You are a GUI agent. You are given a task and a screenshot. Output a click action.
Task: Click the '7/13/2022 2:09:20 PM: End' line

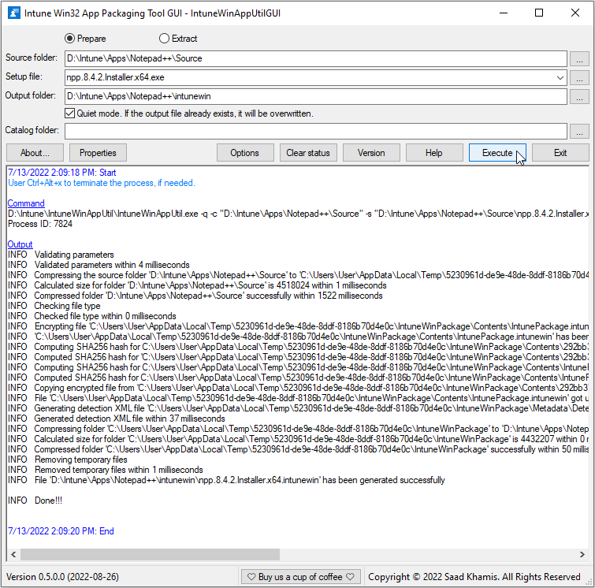tap(61, 531)
